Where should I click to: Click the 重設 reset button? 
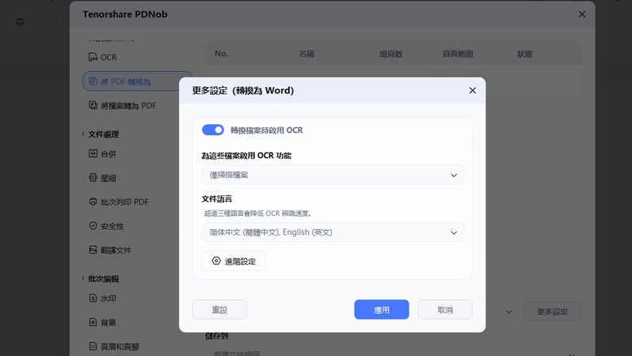(x=219, y=309)
